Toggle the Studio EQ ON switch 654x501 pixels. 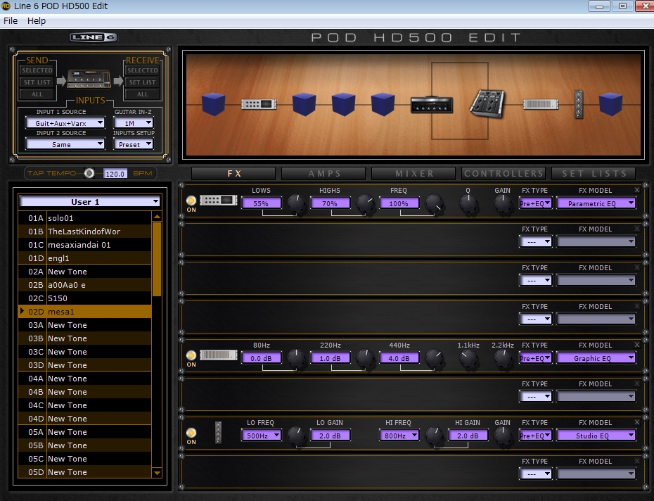191,433
